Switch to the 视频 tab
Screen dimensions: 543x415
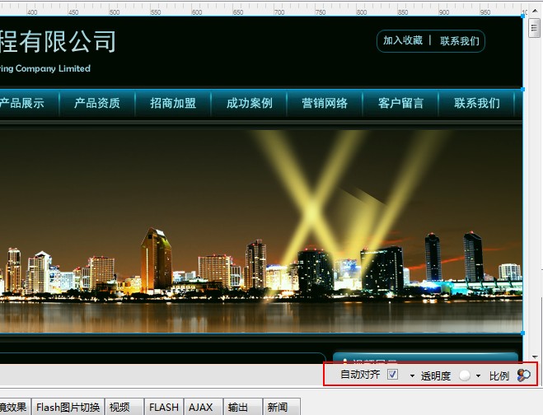point(124,407)
